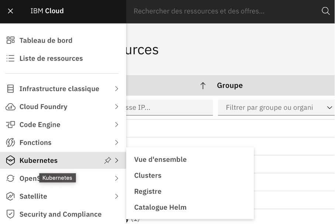The width and height of the screenshot is (335, 224).
Task: Open the Filtrer par groupe dropdown
Action: tap(277, 108)
